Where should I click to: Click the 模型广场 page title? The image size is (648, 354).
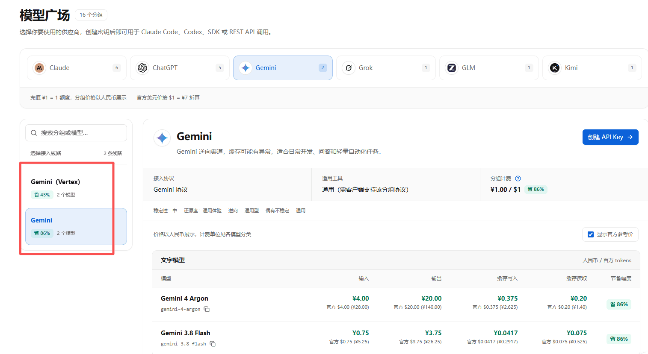click(x=45, y=15)
